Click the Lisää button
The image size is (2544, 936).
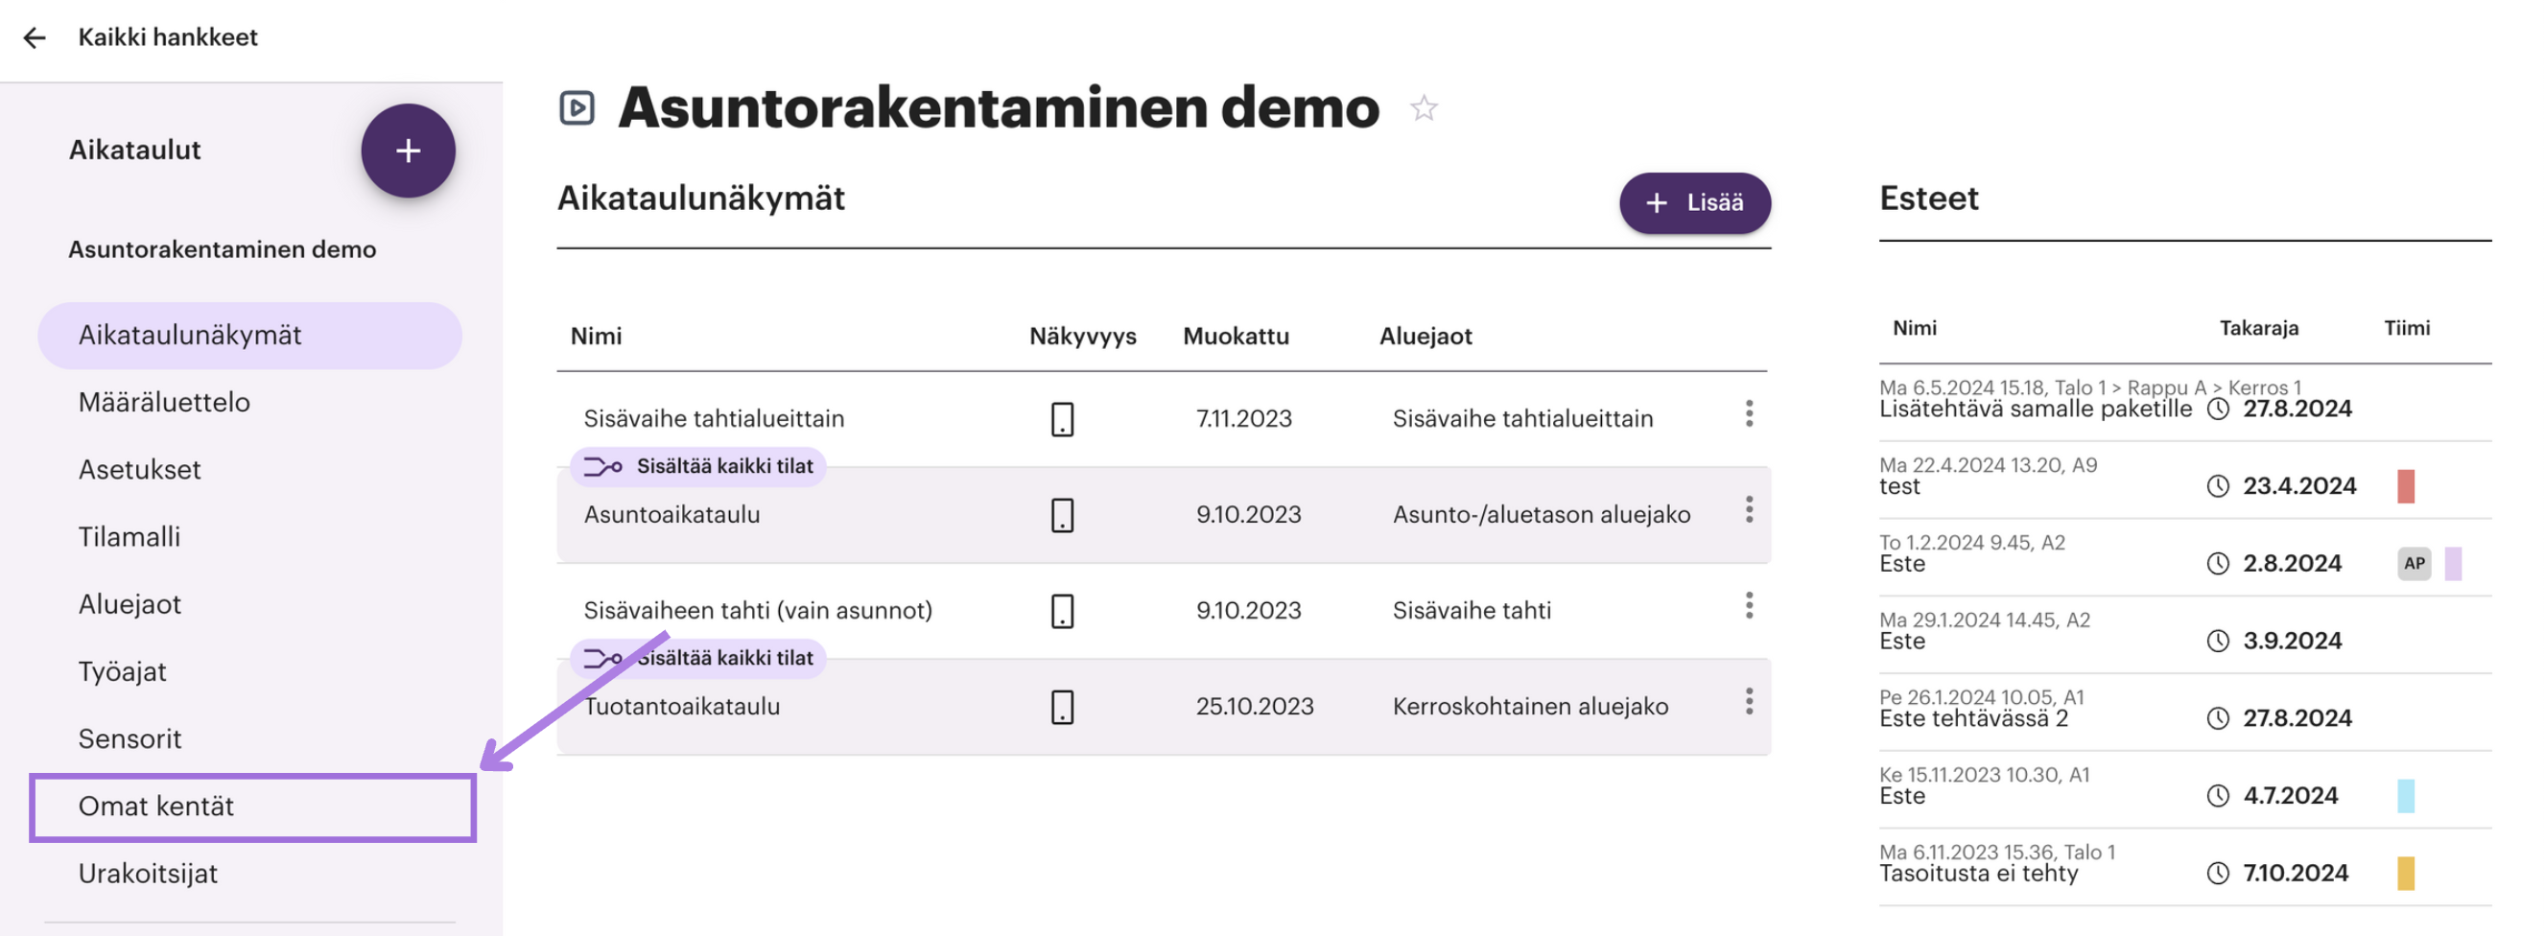[x=1694, y=202]
